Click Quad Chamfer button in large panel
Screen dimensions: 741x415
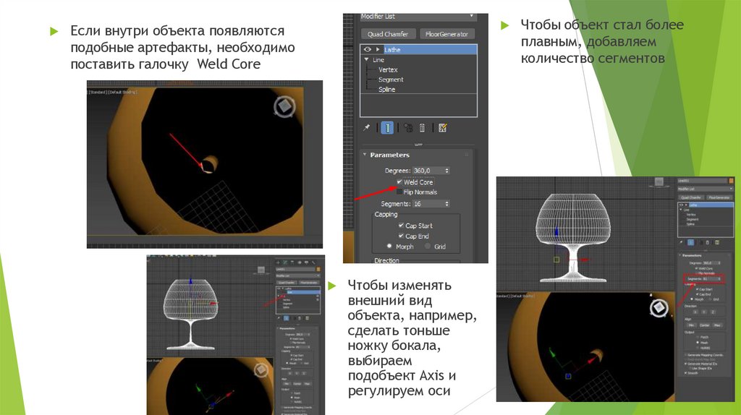point(388,34)
